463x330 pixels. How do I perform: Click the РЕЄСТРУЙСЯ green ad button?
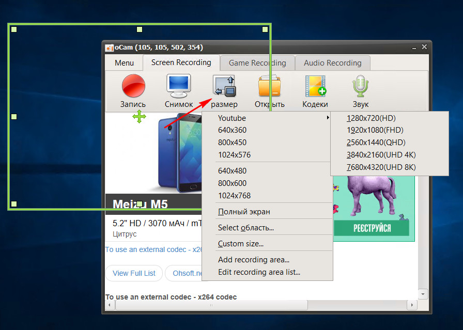(372, 228)
